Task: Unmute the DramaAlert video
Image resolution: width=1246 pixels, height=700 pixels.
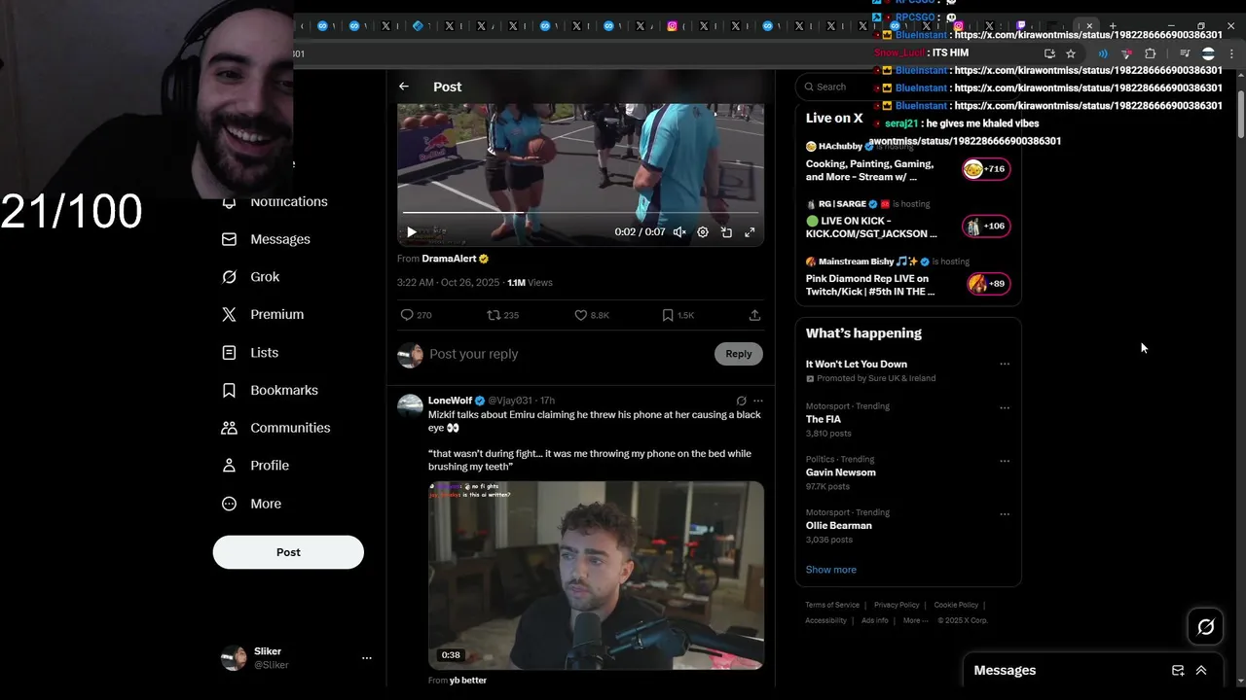Action: point(679,232)
